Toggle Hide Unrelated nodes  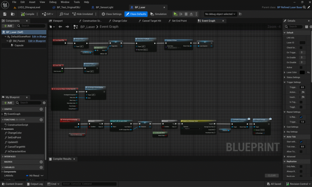pyautogui.click(x=83, y=14)
